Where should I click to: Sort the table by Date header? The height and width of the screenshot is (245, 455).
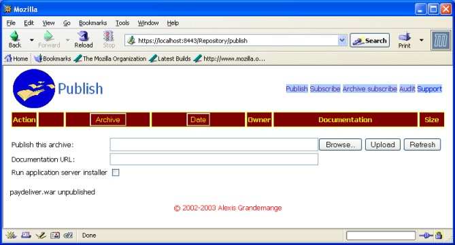198,119
